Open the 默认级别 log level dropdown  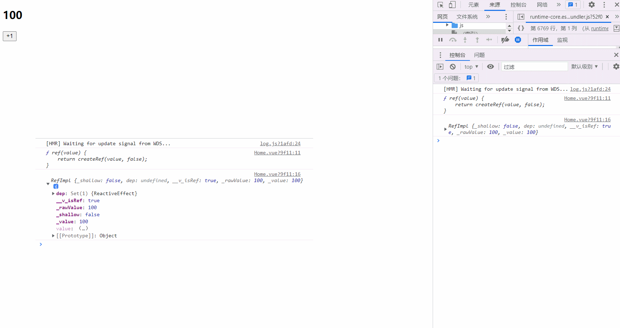(x=584, y=67)
